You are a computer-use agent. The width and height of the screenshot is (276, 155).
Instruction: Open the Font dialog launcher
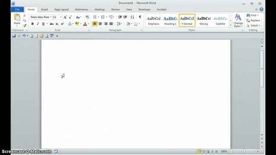click(x=89, y=31)
